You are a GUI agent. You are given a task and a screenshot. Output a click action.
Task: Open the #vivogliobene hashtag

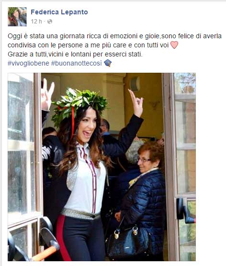coord(28,63)
